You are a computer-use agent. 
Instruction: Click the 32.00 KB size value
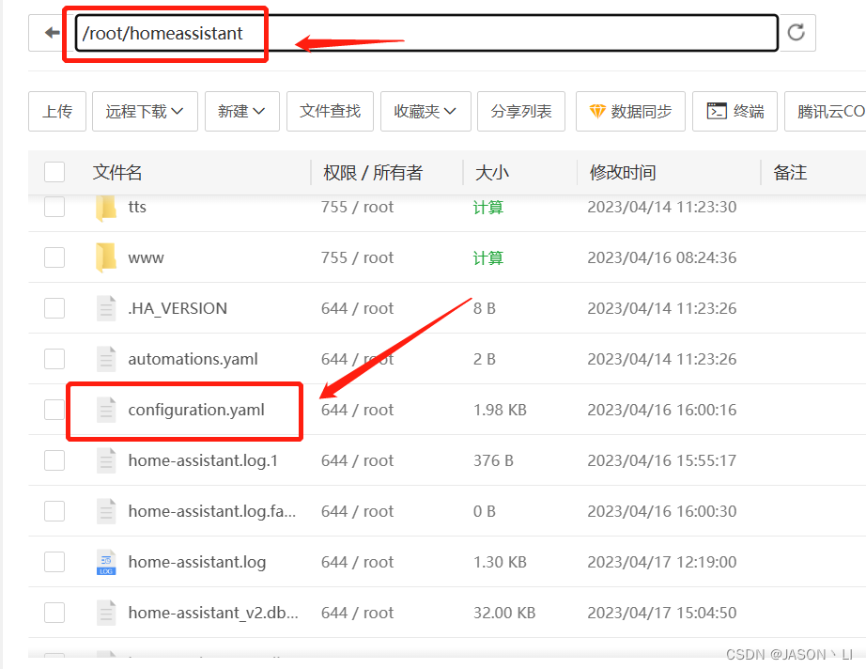(504, 613)
